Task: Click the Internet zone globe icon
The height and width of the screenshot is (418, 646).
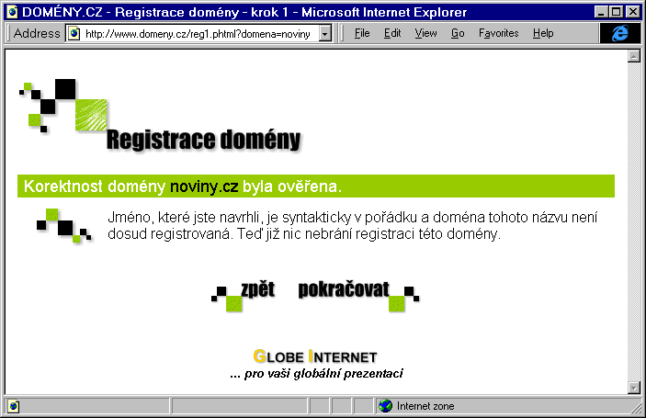Action: point(386,406)
